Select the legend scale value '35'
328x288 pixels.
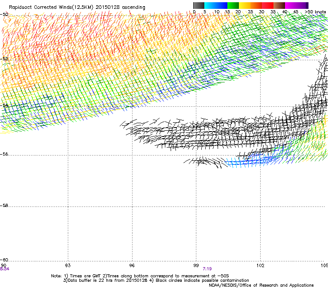273,12
